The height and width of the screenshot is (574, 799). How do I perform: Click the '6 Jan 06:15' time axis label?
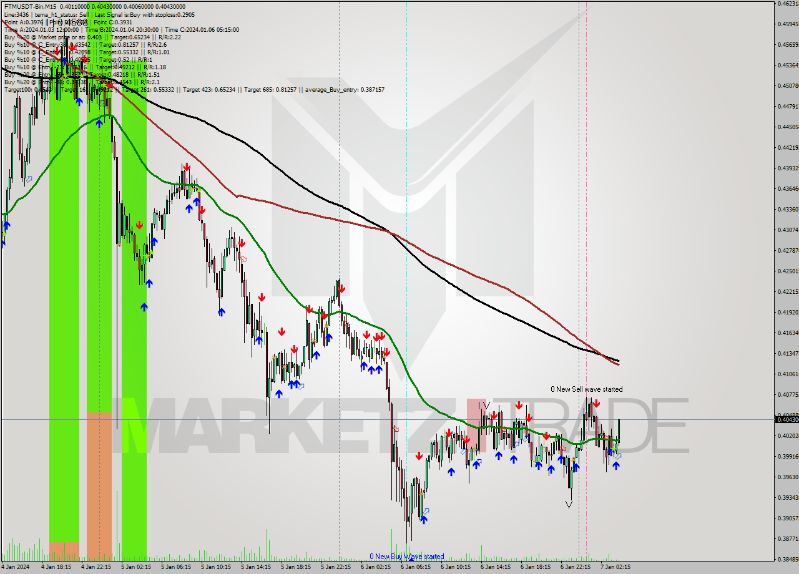pyautogui.click(x=416, y=567)
